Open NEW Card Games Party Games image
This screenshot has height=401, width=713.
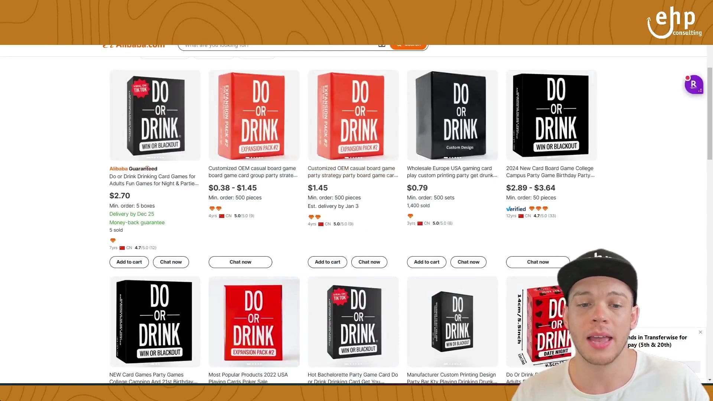tap(155, 322)
